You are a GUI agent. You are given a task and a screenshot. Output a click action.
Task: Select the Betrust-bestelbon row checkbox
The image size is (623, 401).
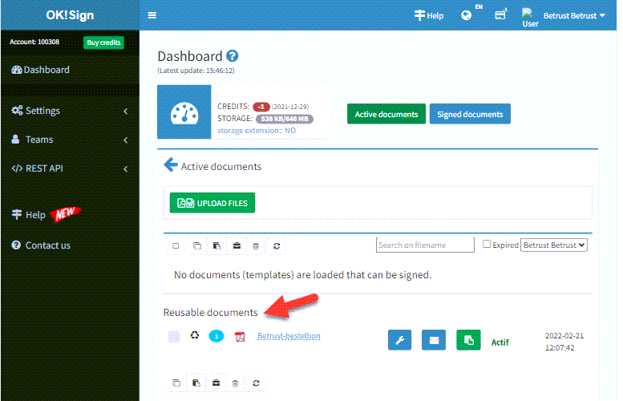click(174, 336)
